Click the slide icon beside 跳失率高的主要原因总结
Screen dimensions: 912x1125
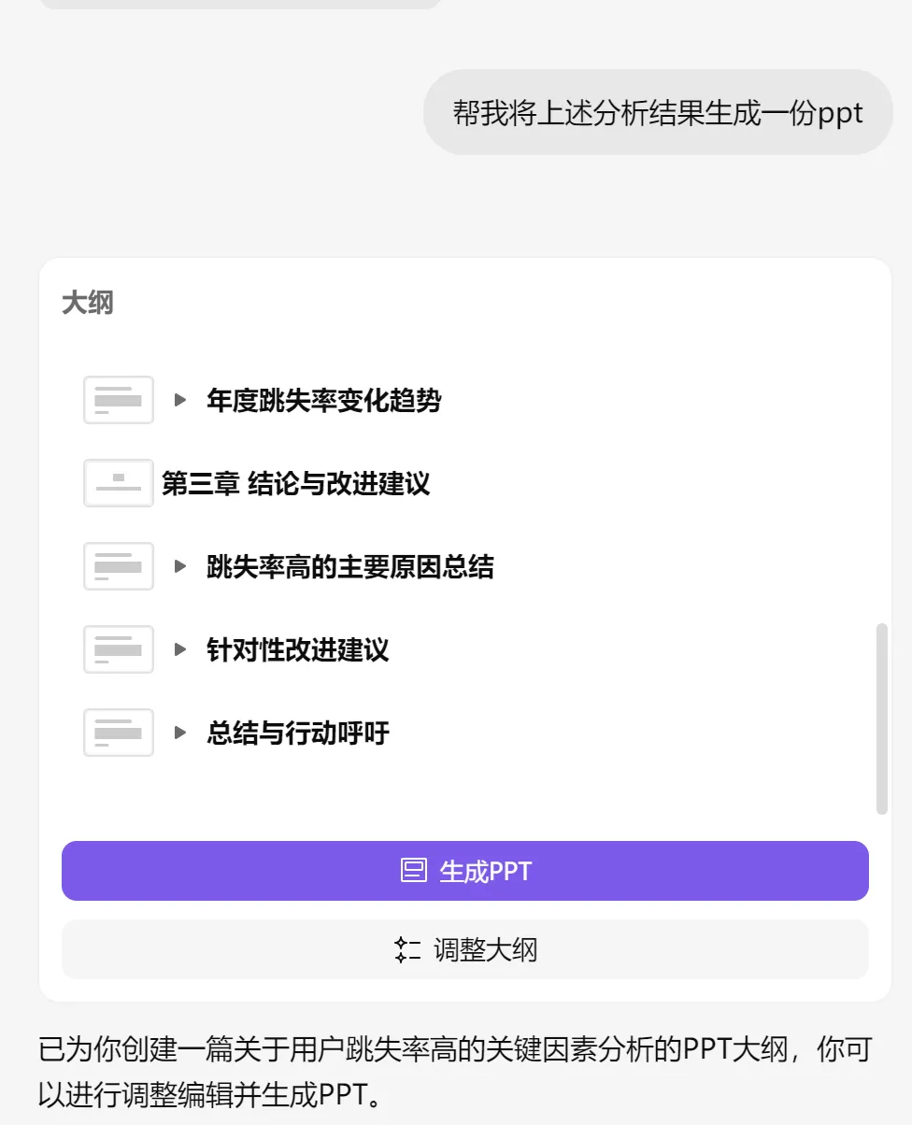pyautogui.click(x=119, y=566)
